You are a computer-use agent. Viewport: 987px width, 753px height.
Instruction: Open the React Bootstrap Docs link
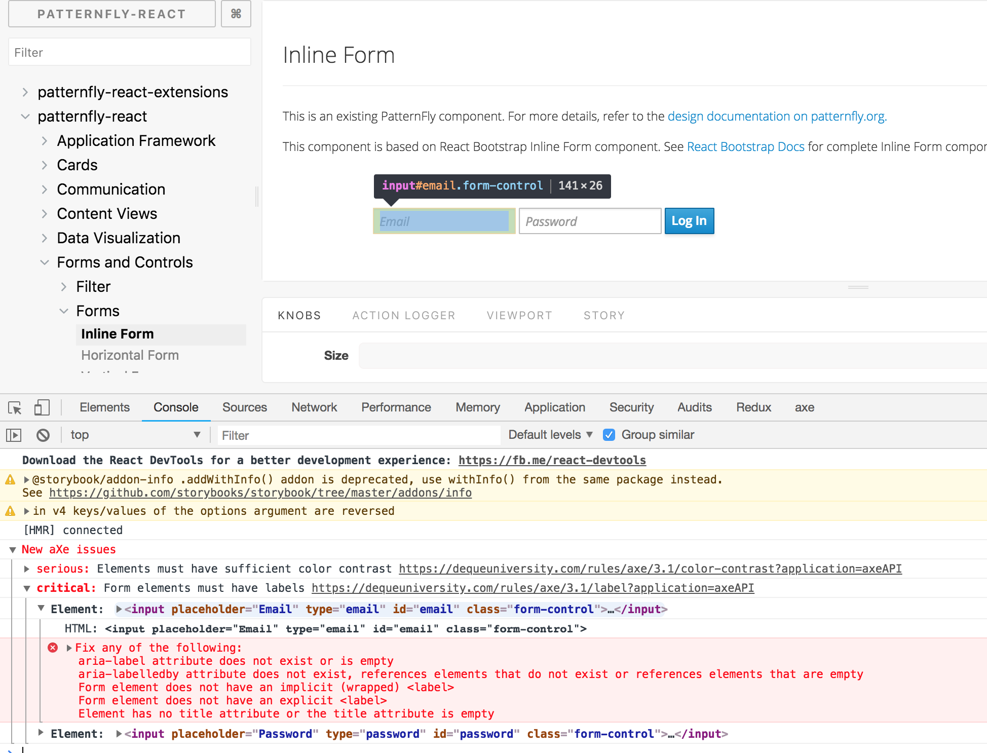tap(745, 147)
